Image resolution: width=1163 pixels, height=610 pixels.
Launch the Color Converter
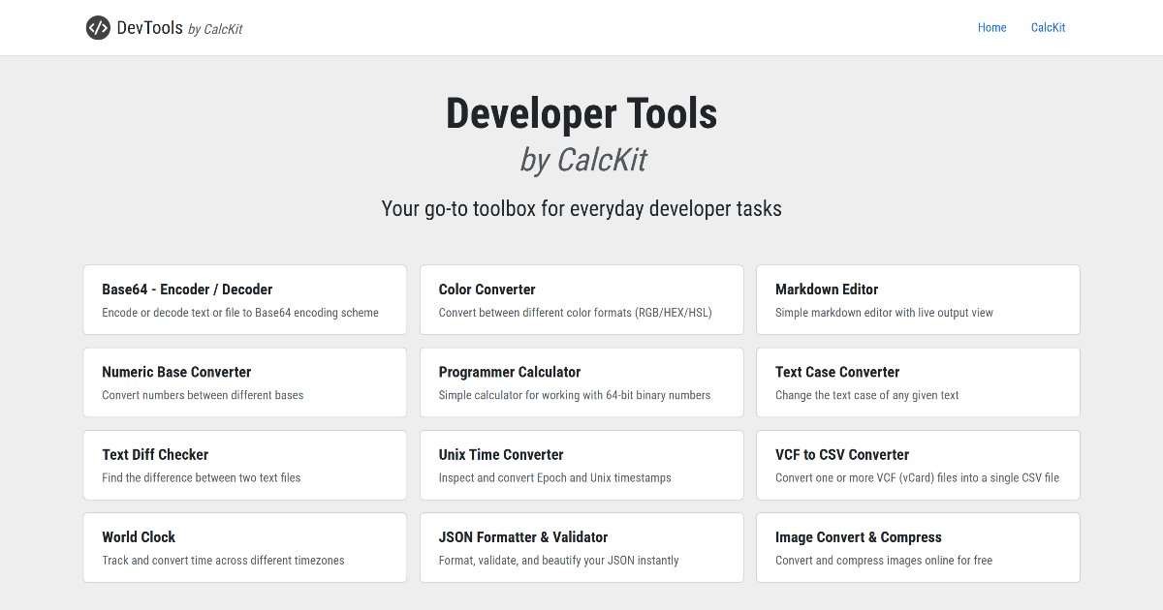(x=581, y=299)
